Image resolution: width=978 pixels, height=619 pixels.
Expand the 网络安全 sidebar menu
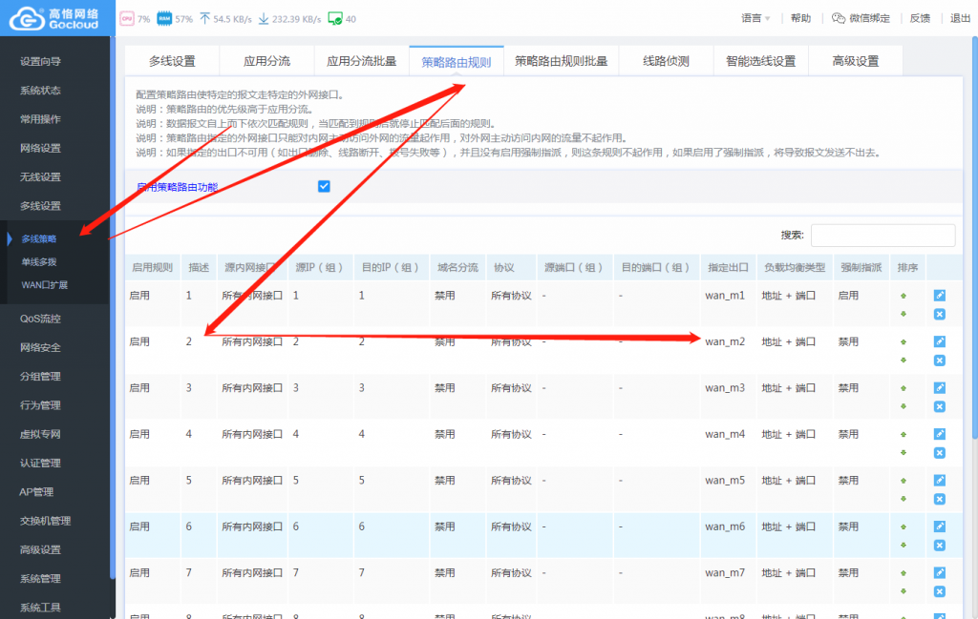click(40, 347)
